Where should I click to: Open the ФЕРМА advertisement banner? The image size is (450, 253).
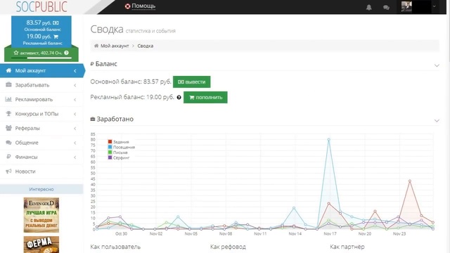click(41, 245)
